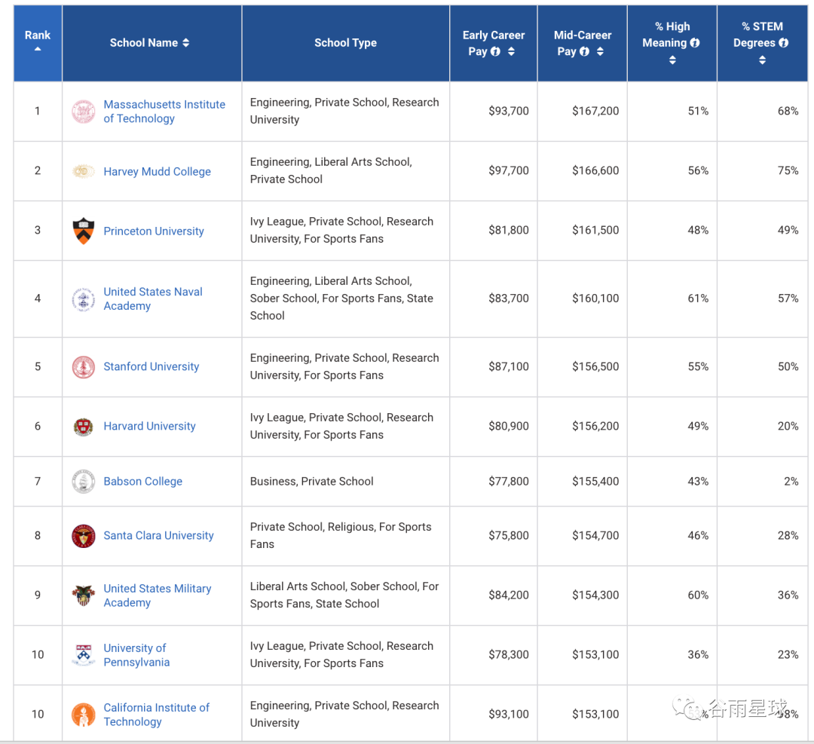Sort by % STEM Degrees arrows
This screenshot has width=814, height=744.
click(x=762, y=60)
